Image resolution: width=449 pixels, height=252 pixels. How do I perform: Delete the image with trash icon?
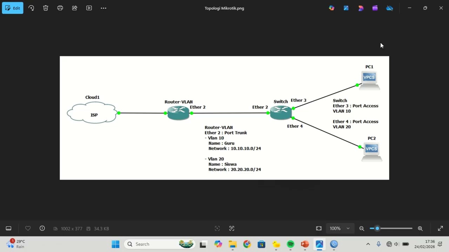(46, 8)
